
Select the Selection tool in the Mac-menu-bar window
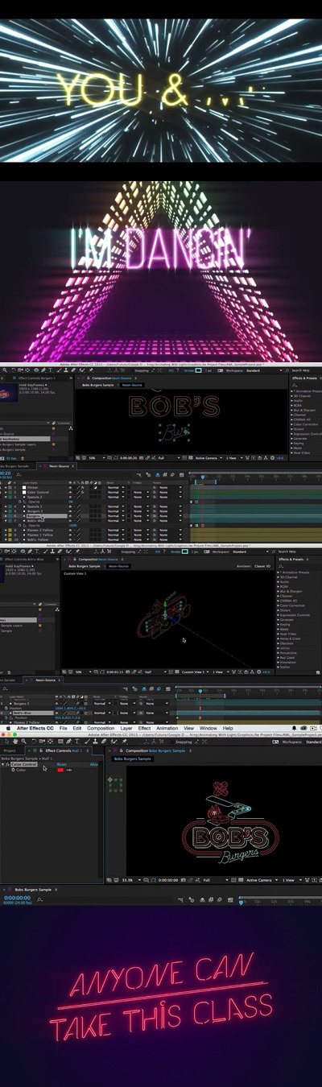7,741
